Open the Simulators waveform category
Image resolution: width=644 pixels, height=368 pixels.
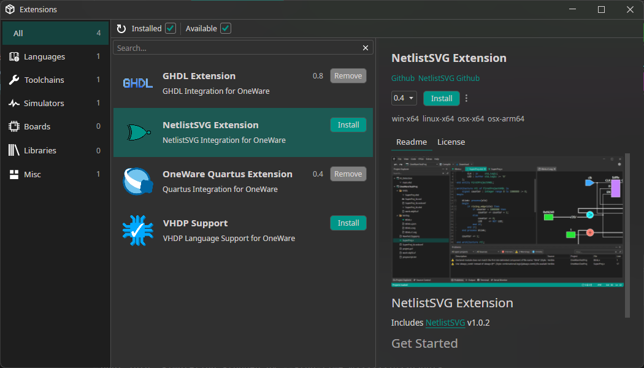pos(44,103)
